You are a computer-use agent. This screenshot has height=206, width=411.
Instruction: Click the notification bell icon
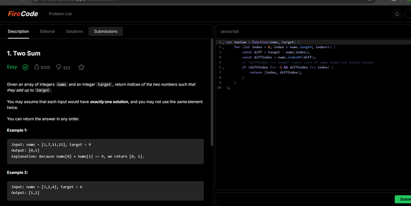(397, 14)
